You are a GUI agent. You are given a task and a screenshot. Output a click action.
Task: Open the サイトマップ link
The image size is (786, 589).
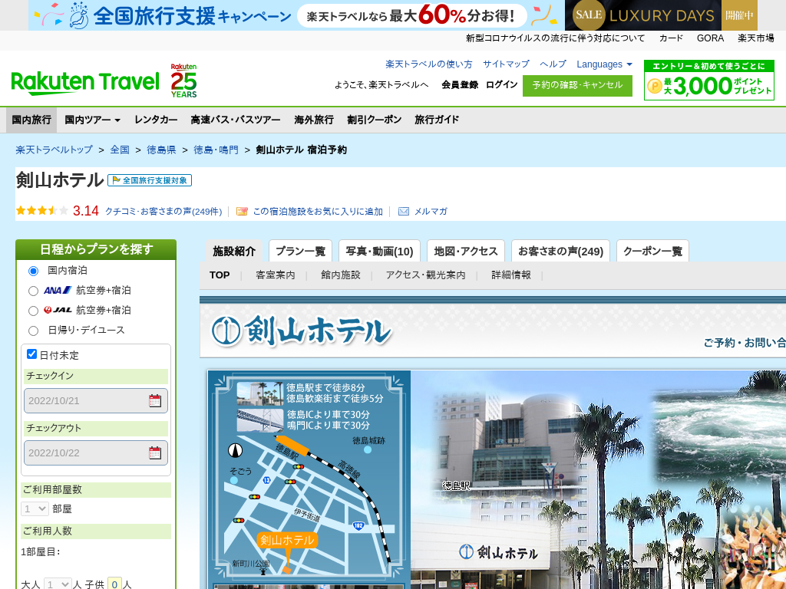coord(506,64)
